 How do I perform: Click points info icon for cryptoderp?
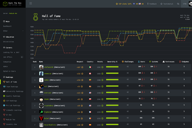(x=102, y=106)
